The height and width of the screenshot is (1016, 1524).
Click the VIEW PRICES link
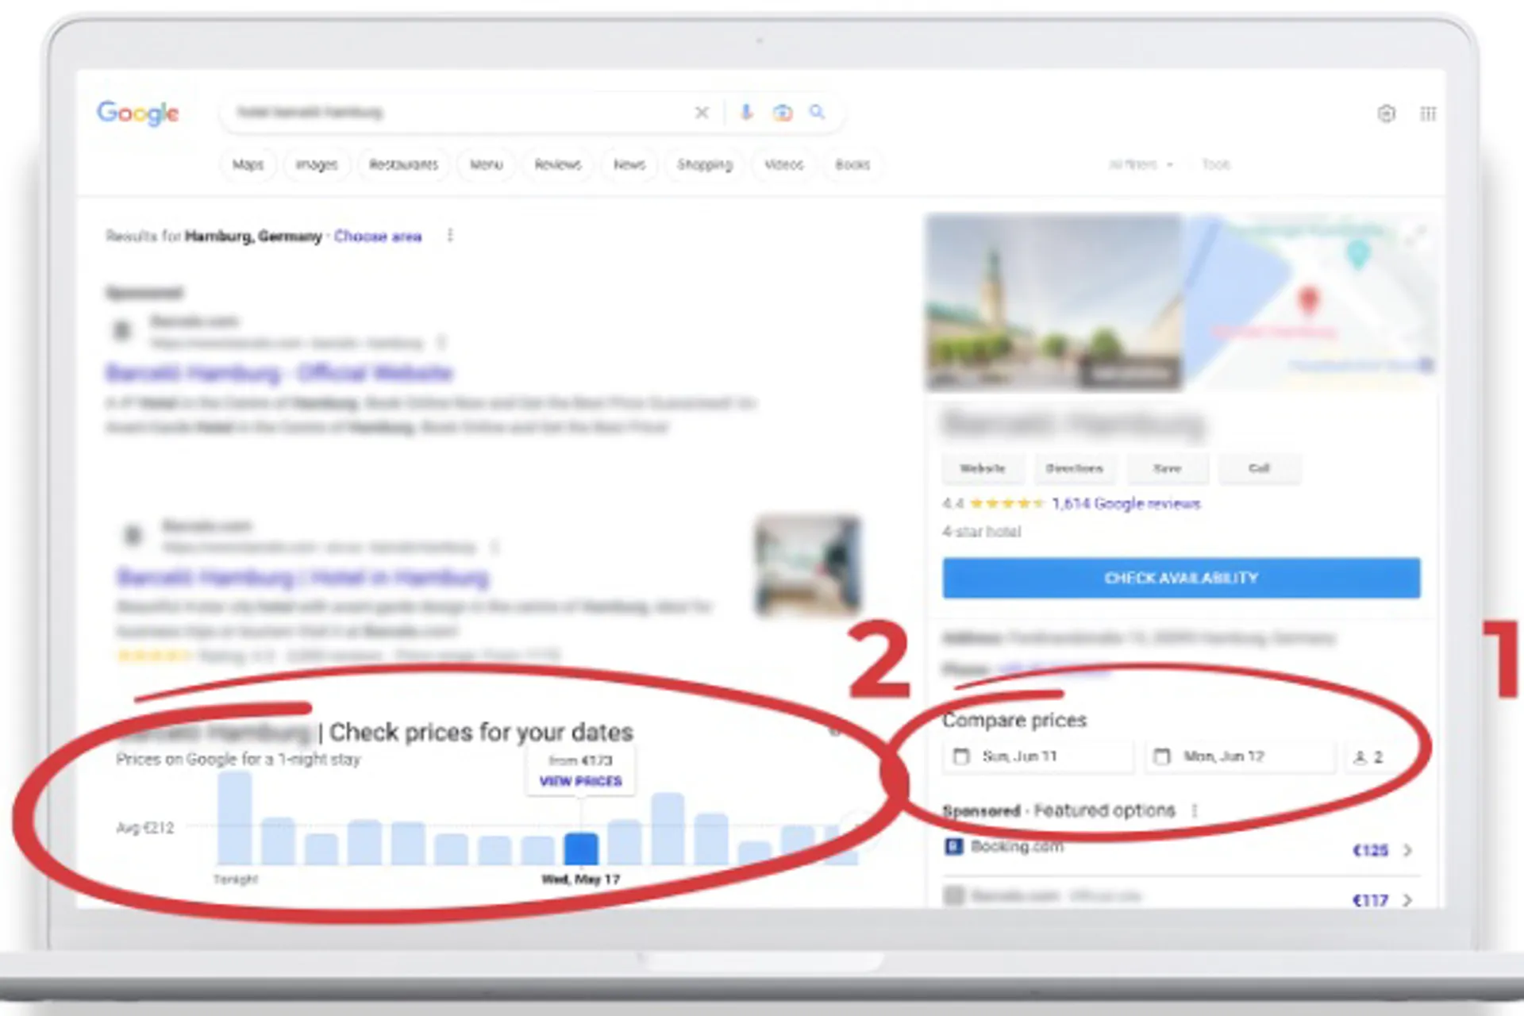pyautogui.click(x=581, y=781)
